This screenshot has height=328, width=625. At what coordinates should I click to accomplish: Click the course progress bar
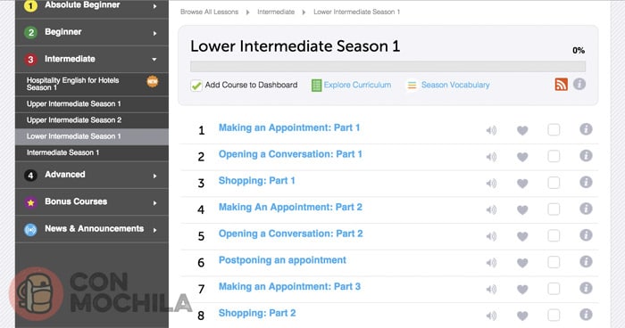pos(387,67)
